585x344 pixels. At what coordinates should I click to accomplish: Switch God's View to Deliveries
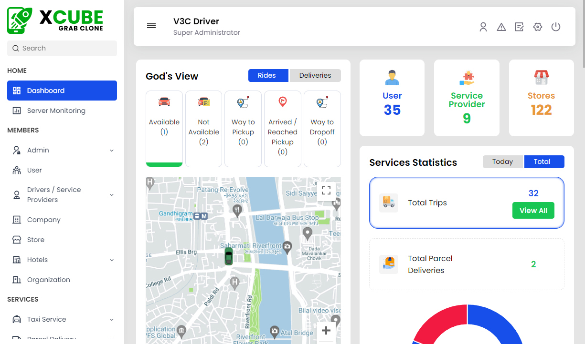pyautogui.click(x=315, y=75)
